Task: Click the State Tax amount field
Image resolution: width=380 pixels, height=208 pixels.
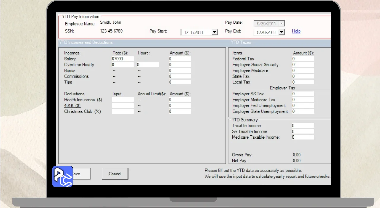Action: pyautogui.click(x=303, y=76)
